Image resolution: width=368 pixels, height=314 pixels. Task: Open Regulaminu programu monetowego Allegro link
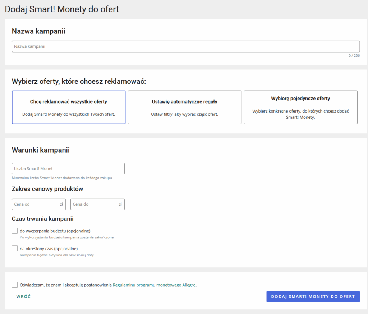coord(154,285)
